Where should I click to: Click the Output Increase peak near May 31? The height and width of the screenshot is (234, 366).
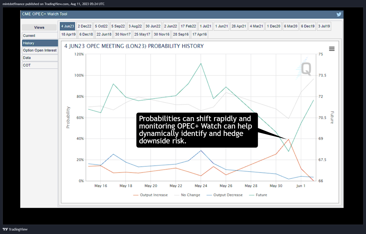[x=289, y=139]
